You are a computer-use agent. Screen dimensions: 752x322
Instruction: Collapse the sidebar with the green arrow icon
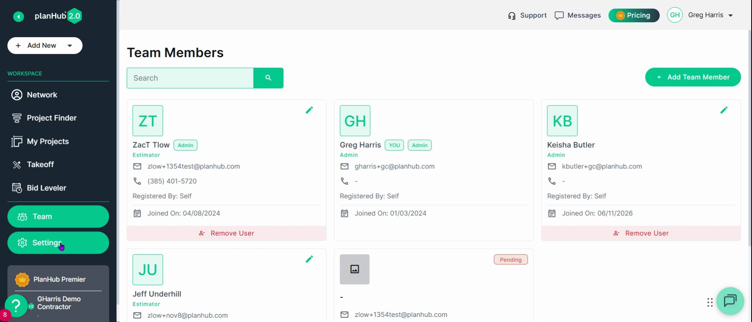point(18,16)
